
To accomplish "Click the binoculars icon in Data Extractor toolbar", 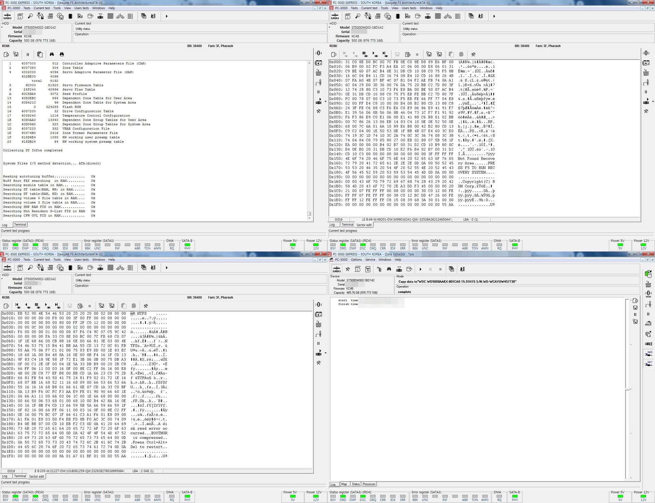I will 389,269.
